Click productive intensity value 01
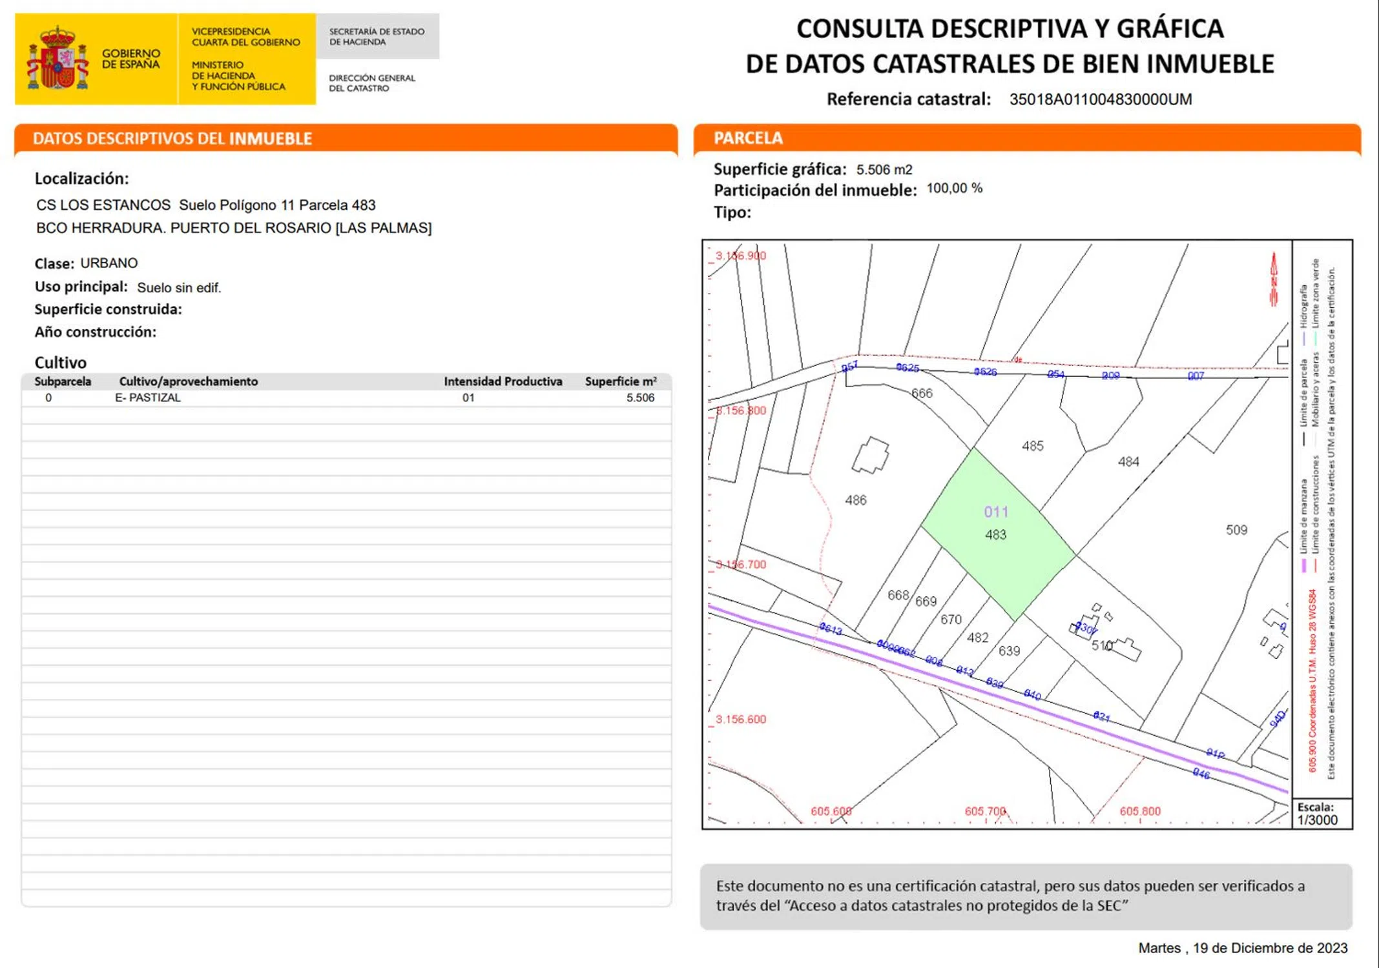This screenshot has height=968, width=1379. (x=468, y=398)
